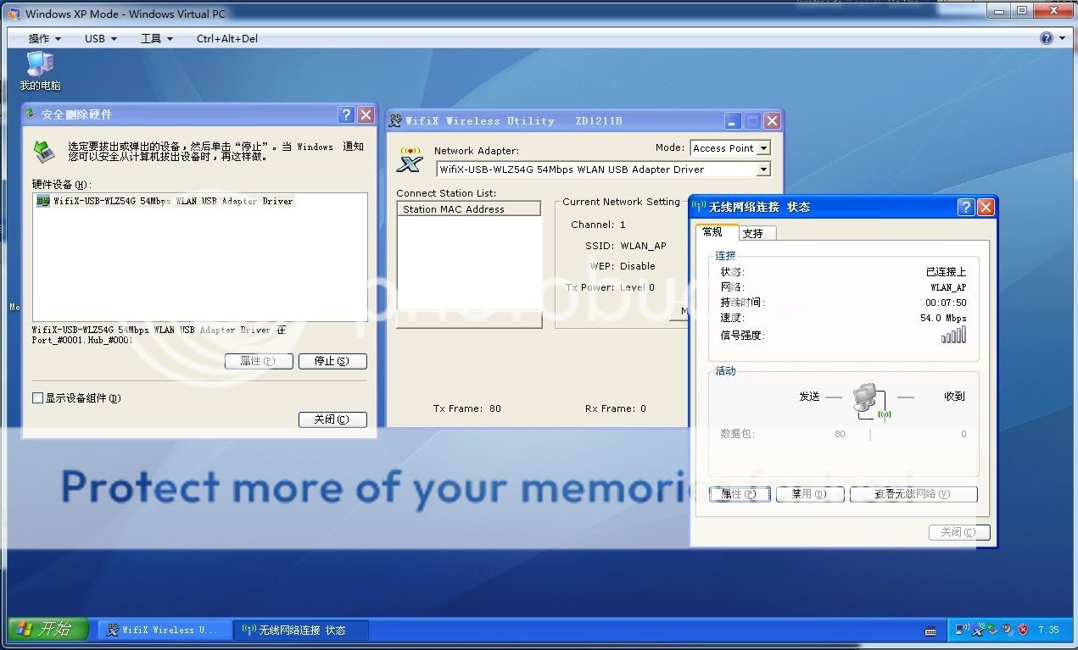Click the WifiX Wireless Utility title icon
This screenshot has height=650, width=1078.
(395, 121)
